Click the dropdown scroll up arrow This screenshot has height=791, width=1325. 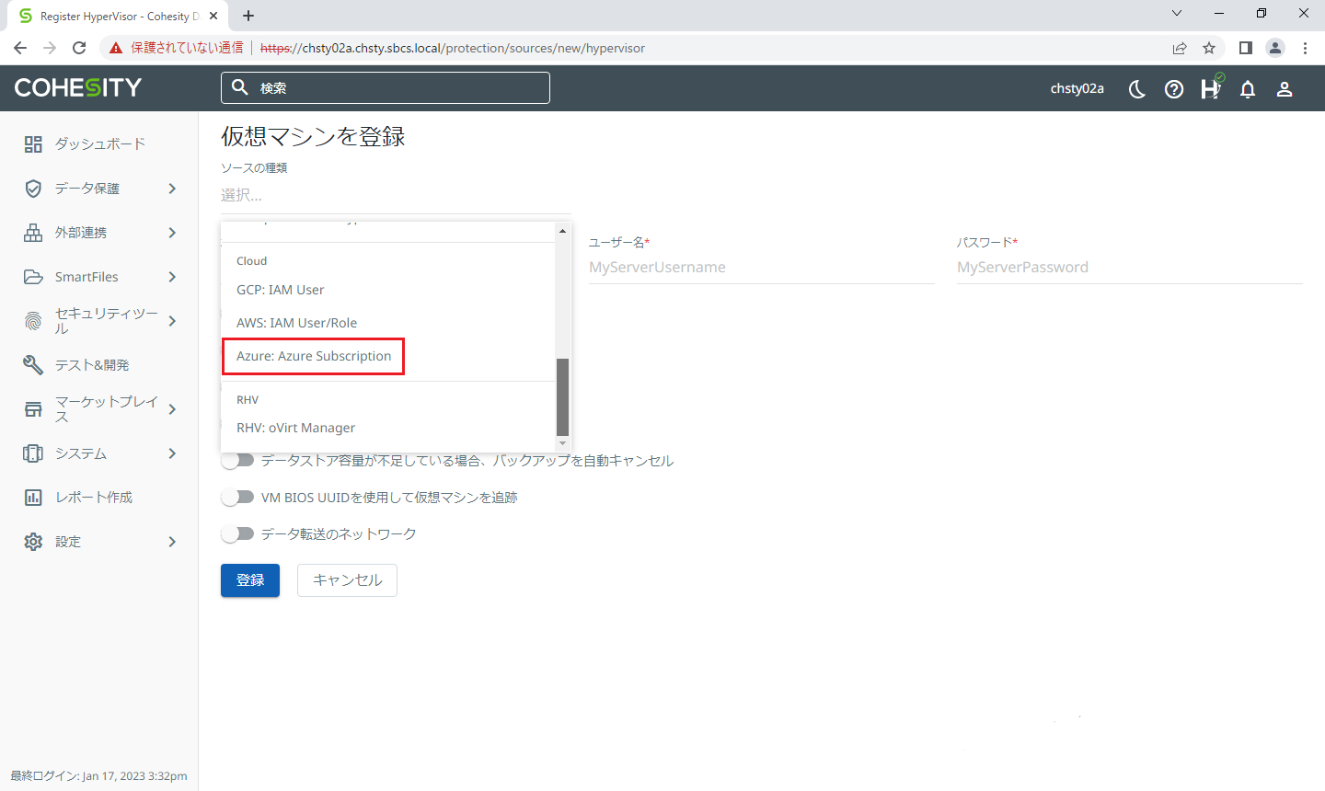coord(562,230)
